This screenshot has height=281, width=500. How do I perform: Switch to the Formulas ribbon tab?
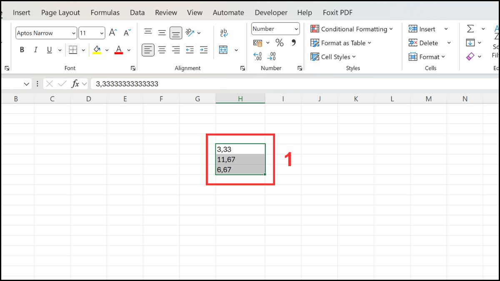point(105,12)
